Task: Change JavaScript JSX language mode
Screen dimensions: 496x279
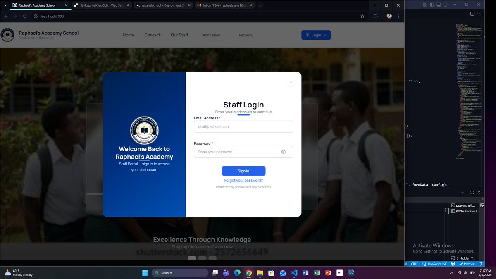Action: [434, 264]
